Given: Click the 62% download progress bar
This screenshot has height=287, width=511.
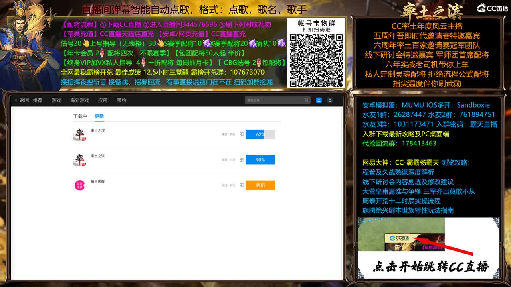Looking at the screenshot, I should pos(260,134).
